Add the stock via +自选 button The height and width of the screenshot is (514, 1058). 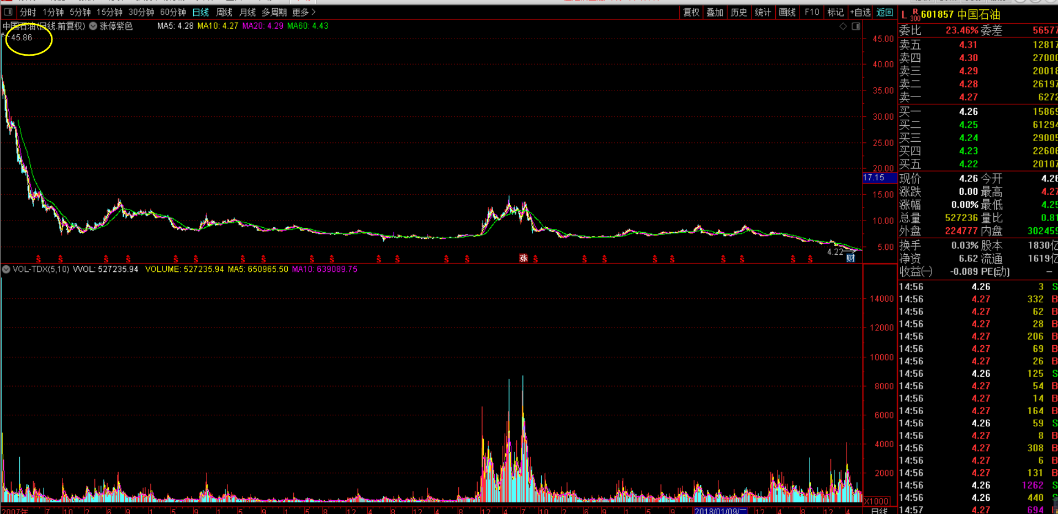click(860, 12)
